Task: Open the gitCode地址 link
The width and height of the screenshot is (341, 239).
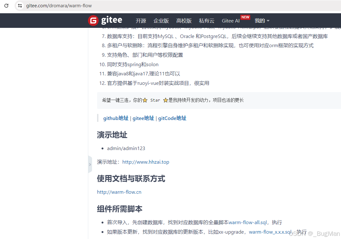Action: 172,118
